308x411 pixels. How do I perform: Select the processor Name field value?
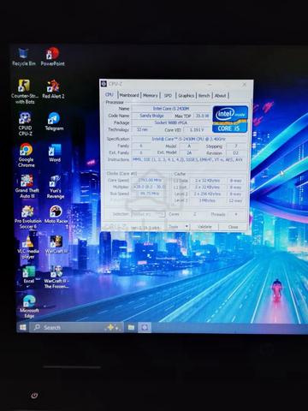171,109
